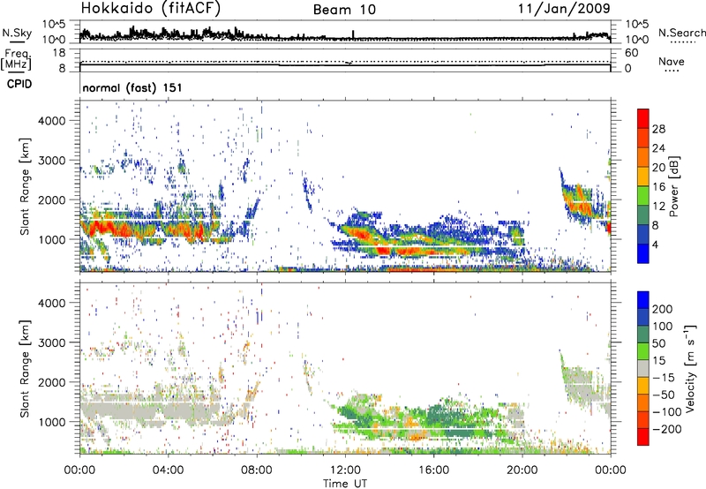Click the solid line sample under 'N.Sky'
The height and width of the screenshot is (489, 706).
(x=17, y=41)
